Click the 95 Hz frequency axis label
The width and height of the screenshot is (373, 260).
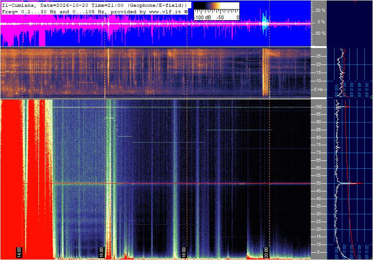pos(318,114)
